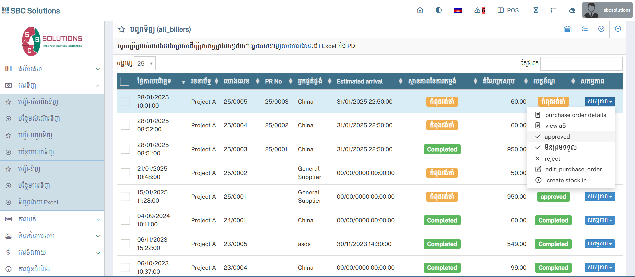Click the green Completed status badge for 25/0003
Image resolution: width=635 pixels, height=277 pixels.
[x=442, y=149]
